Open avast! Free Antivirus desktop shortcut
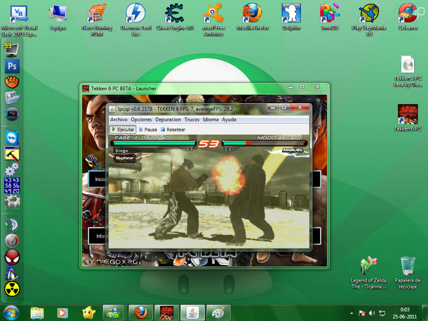This screenshot has height=321, width=428. [213, 20]
